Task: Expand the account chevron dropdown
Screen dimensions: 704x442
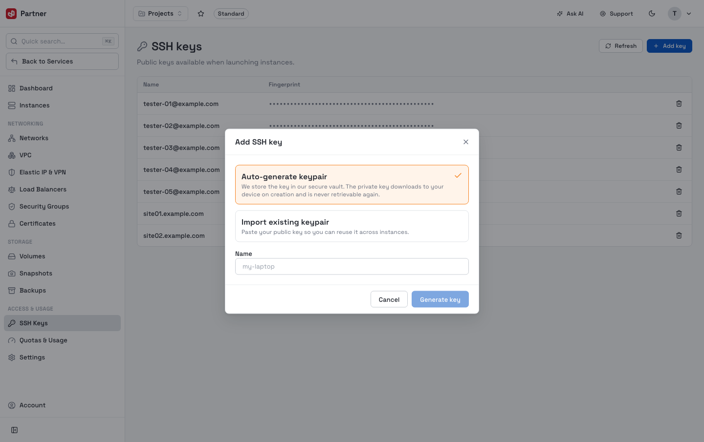Action: click(689, 14)
